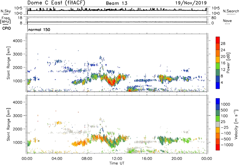Click the '16' tick on the power colorbar

(223, 63)
